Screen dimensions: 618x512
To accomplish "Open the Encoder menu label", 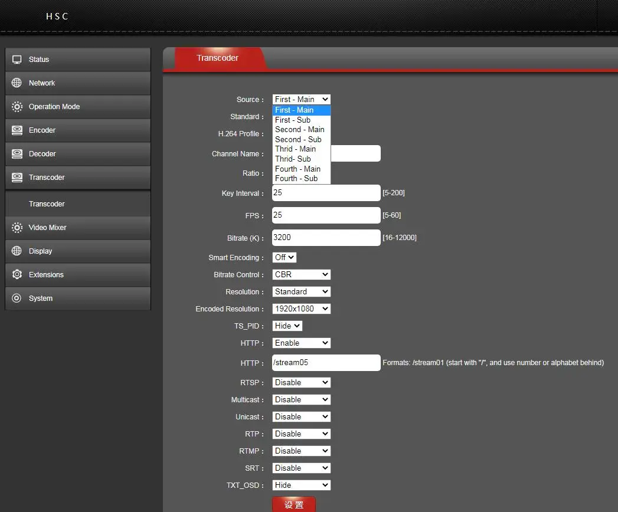I will coord(42,130).
